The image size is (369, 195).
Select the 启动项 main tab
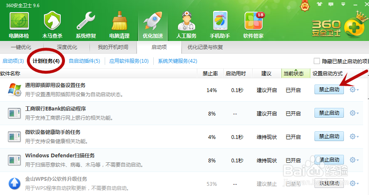[x=159, y=47]
